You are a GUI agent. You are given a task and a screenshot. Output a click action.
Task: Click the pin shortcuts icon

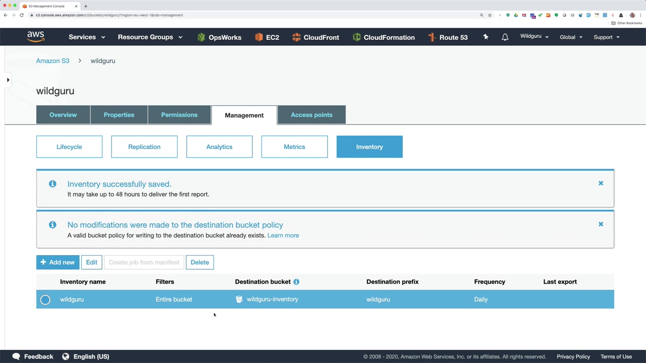[486, 37]
